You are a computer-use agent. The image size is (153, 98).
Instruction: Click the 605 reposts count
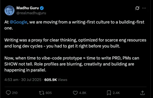pos(49,93)
